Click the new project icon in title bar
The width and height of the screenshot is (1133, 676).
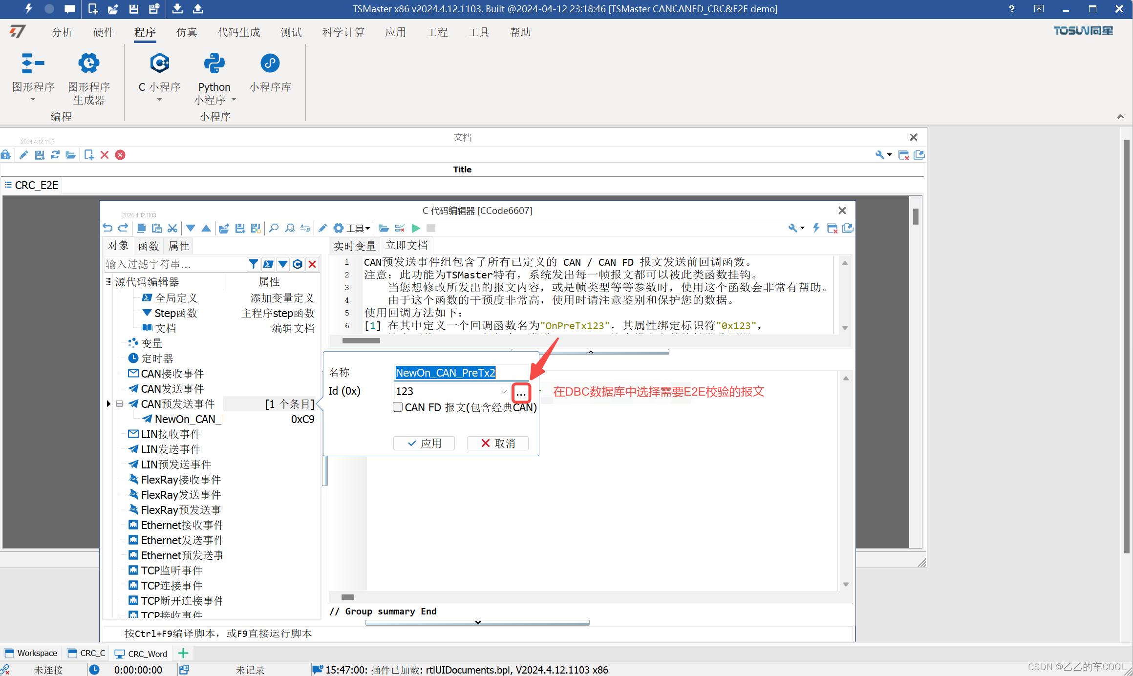tap(93, 9)
